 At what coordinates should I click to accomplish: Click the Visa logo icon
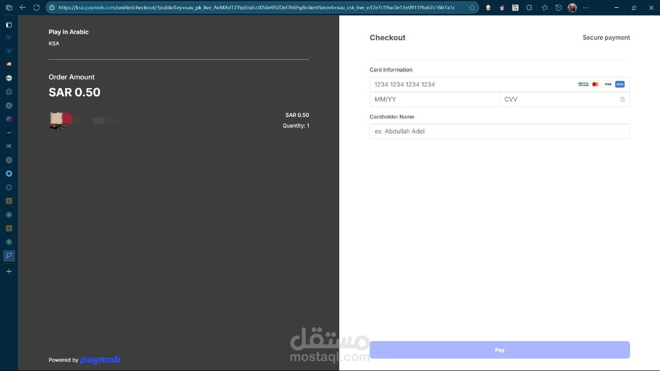(608, 85)
